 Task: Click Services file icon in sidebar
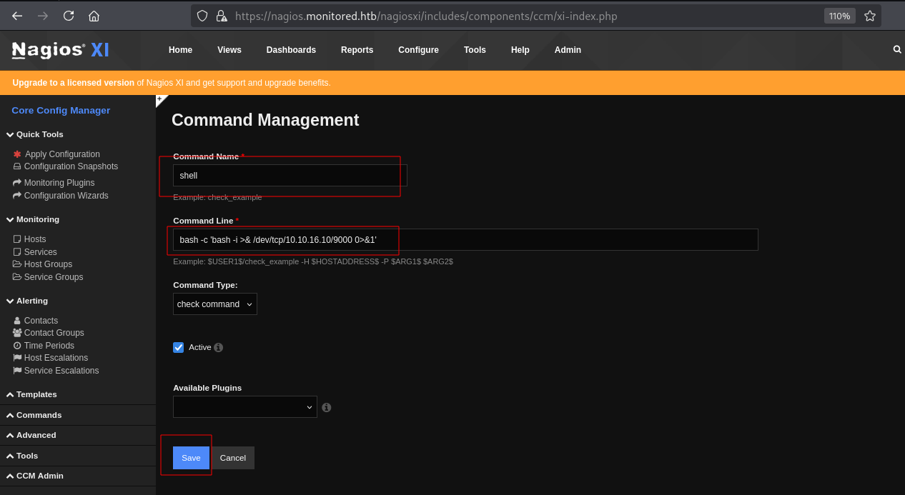(17, 252)
